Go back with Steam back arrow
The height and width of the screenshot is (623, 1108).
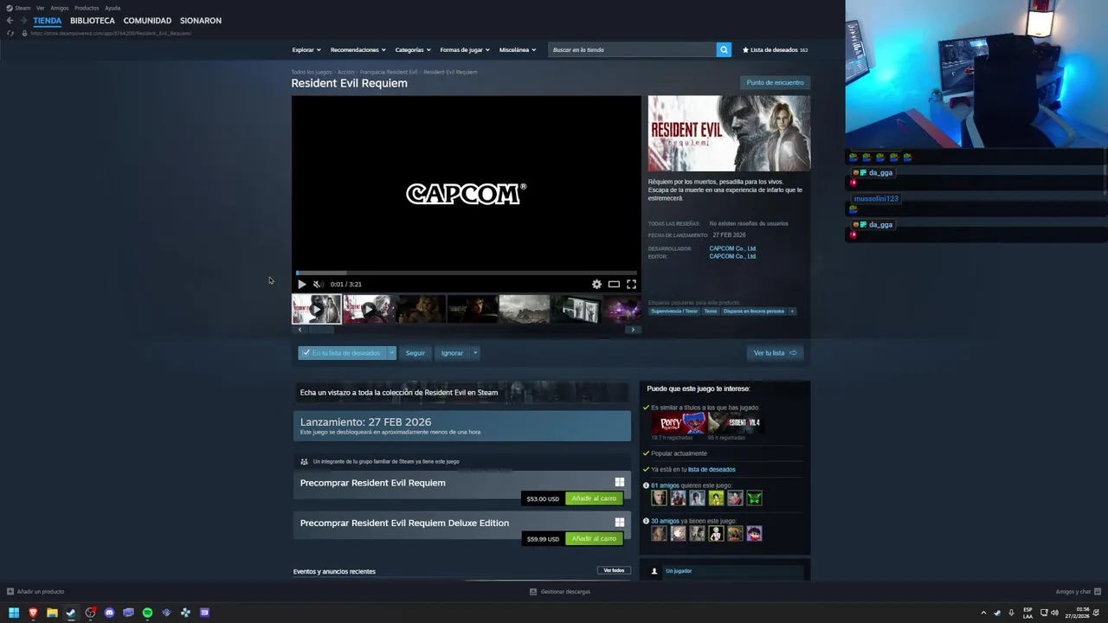[x=10, y=20]
